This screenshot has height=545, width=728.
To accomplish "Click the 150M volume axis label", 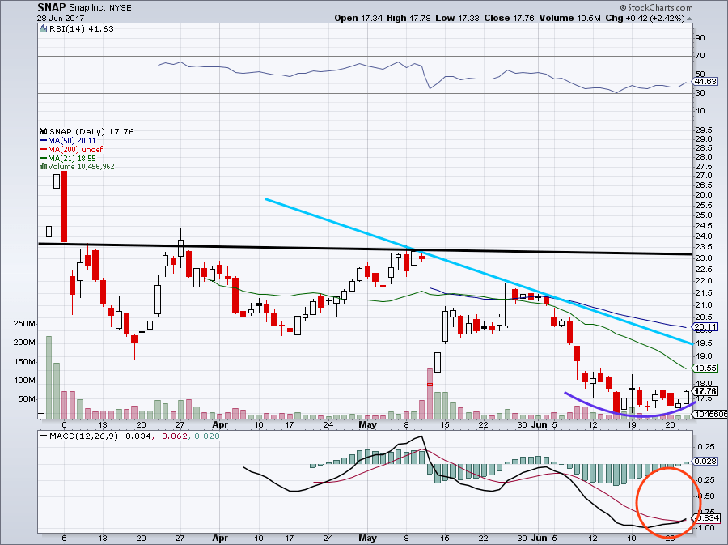I will tap(24, 362).
